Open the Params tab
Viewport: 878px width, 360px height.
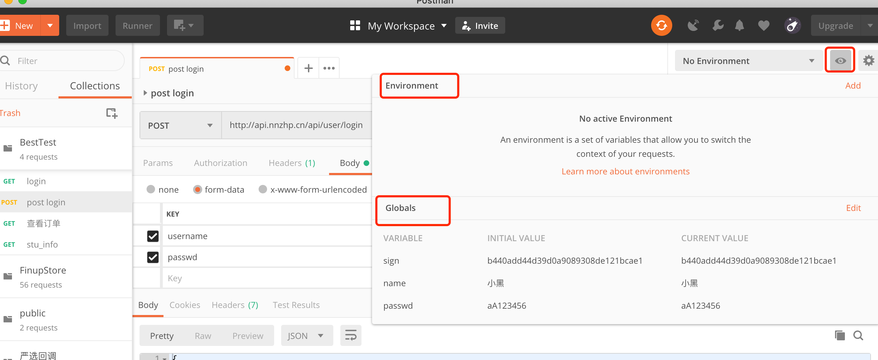(x=158, y=163)
